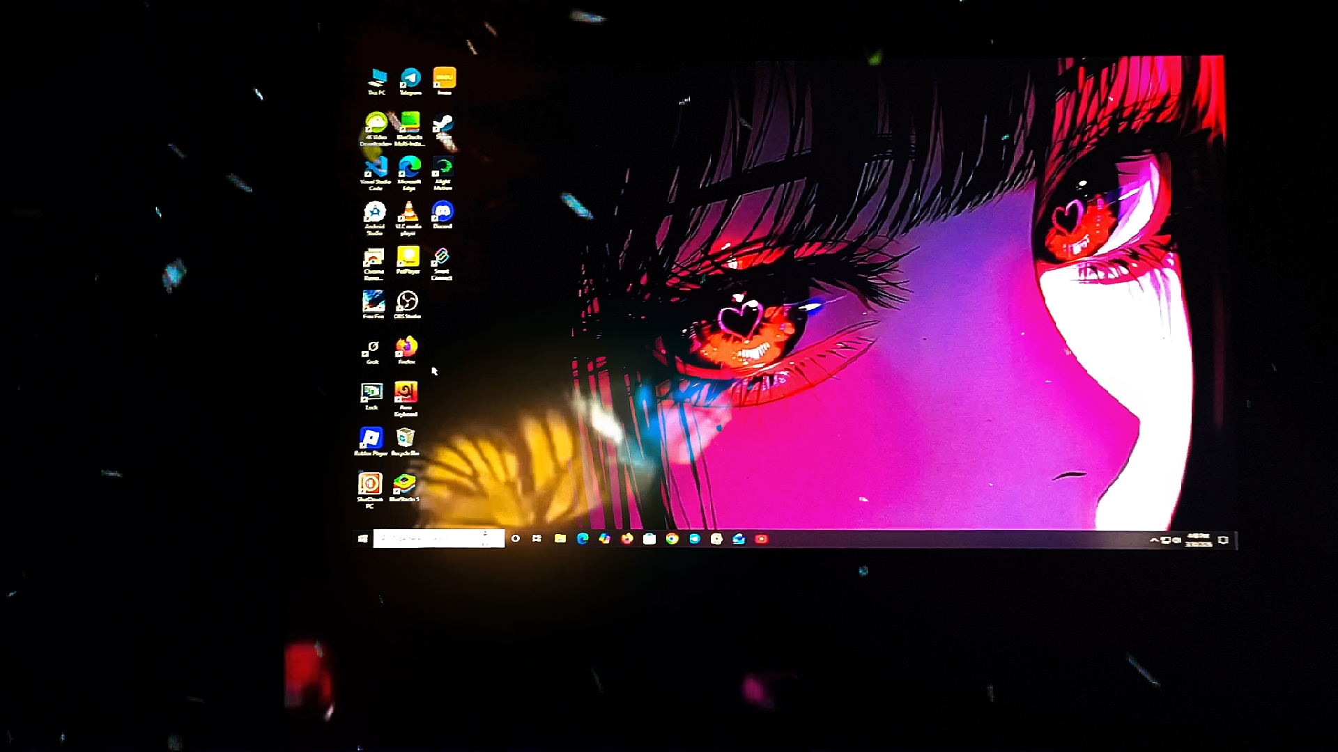
Task: Open Cortana from the taskbar
Action: click(x=516, y=538)
